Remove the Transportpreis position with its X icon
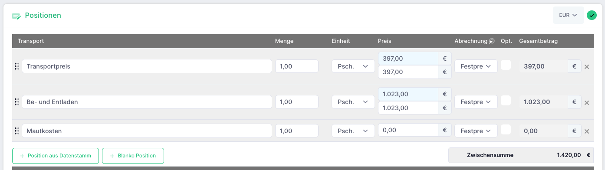The height and width of the screenshot is (170, 605). pos(587,67)
